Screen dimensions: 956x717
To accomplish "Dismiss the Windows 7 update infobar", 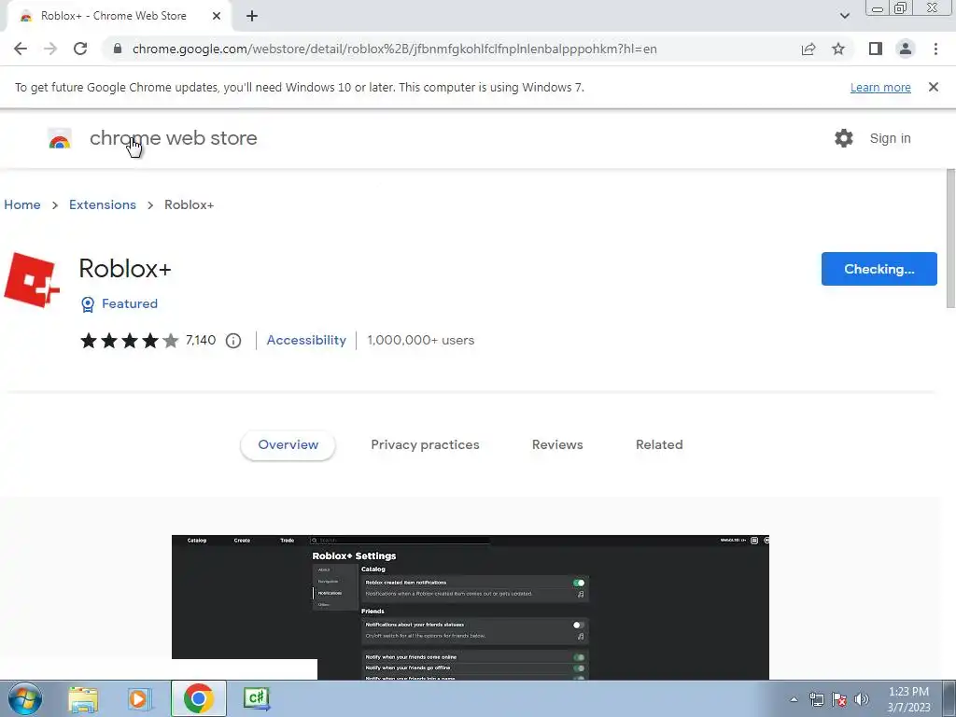I will (x=933, y=87).
